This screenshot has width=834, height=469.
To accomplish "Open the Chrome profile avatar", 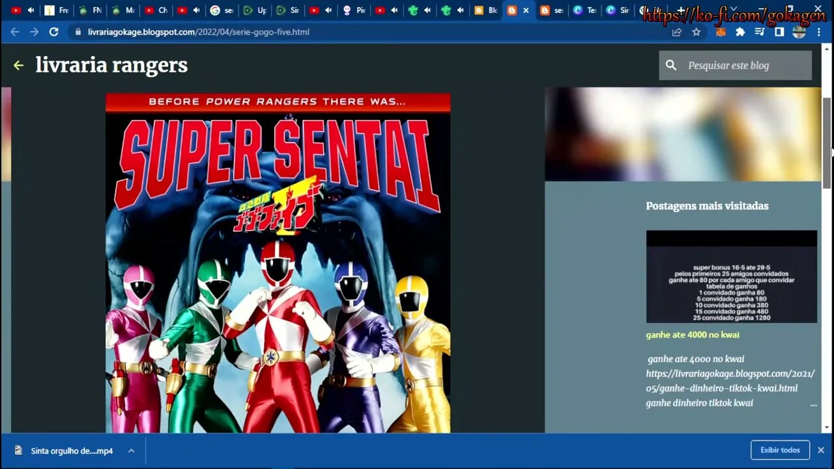I will point(799,32).
